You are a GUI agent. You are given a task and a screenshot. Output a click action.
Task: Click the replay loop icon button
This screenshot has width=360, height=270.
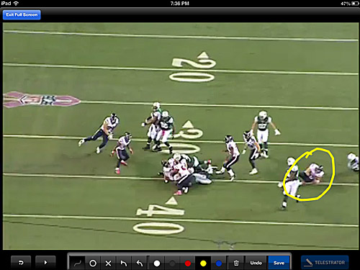tap(21, 263)
